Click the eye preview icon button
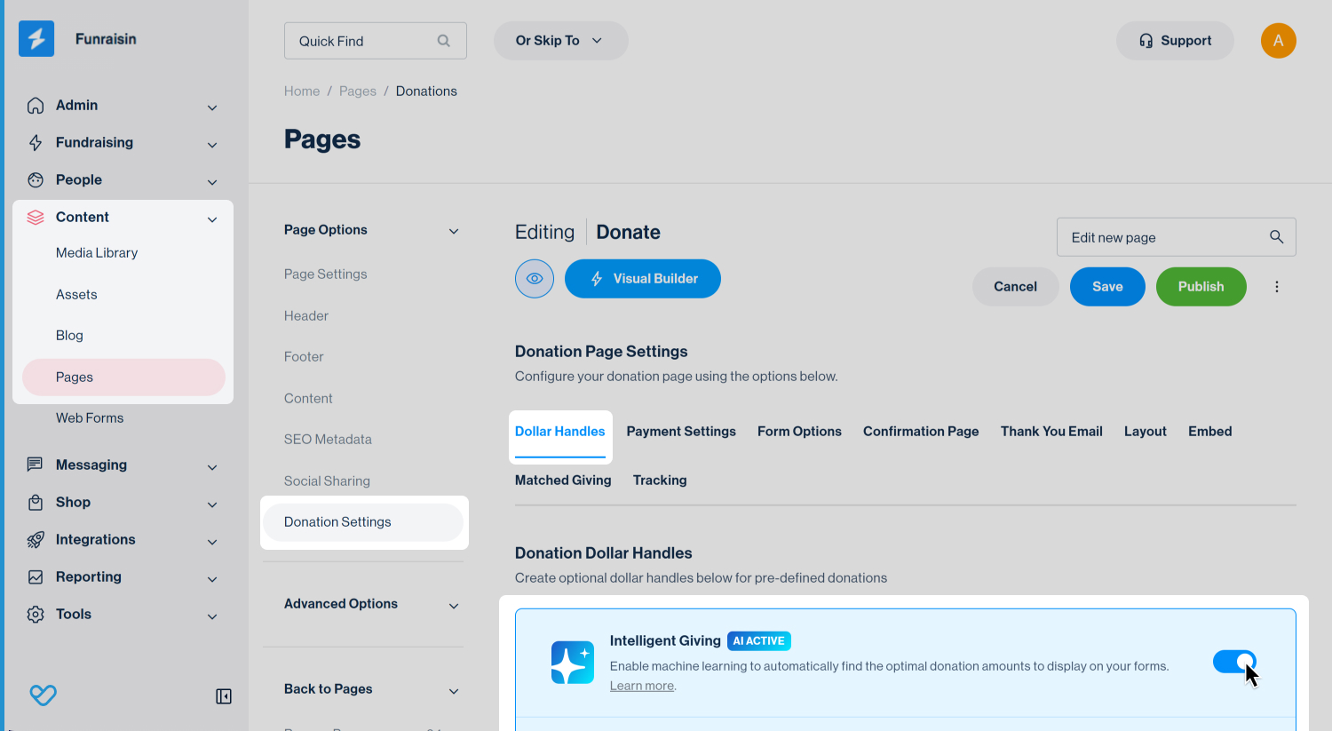Viewport: 1332px width, 731px height. 535,279
